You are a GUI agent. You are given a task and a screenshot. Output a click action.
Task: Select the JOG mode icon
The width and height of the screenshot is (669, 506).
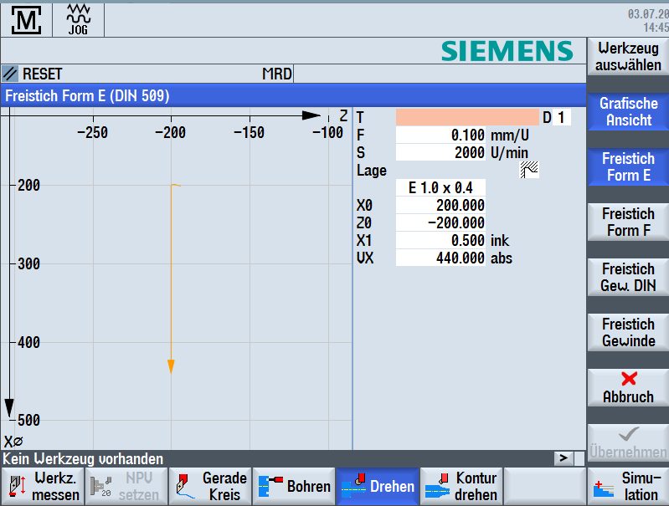(x=78, y=19)
